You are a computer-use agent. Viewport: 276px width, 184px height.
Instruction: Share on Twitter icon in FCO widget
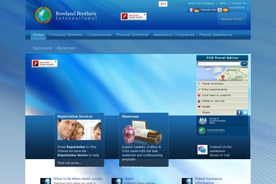[245, 112]
